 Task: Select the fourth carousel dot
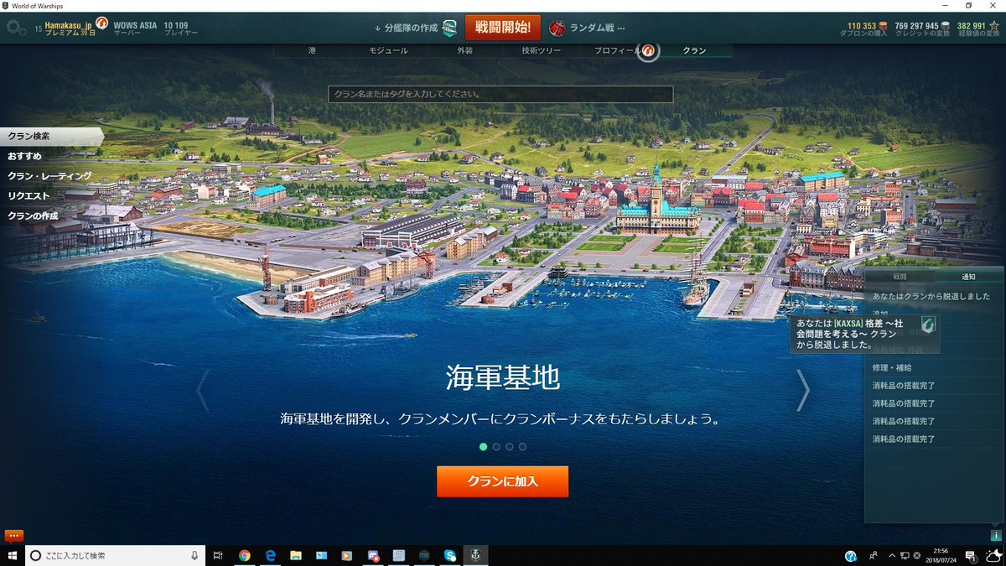pyautogui.click(x=522, y=447)
